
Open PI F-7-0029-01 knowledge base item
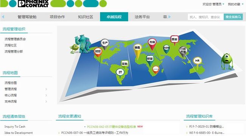[x=207, y=127]
